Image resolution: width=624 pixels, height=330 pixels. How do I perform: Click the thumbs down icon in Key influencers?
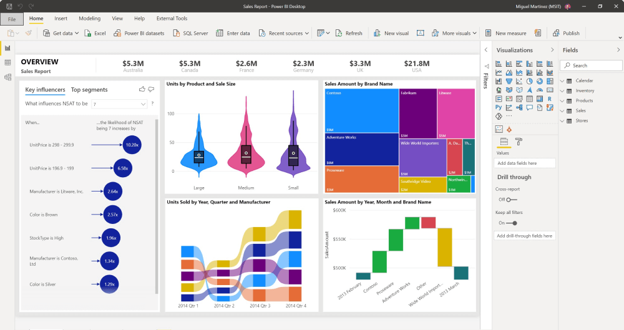[x=151, y=89]
